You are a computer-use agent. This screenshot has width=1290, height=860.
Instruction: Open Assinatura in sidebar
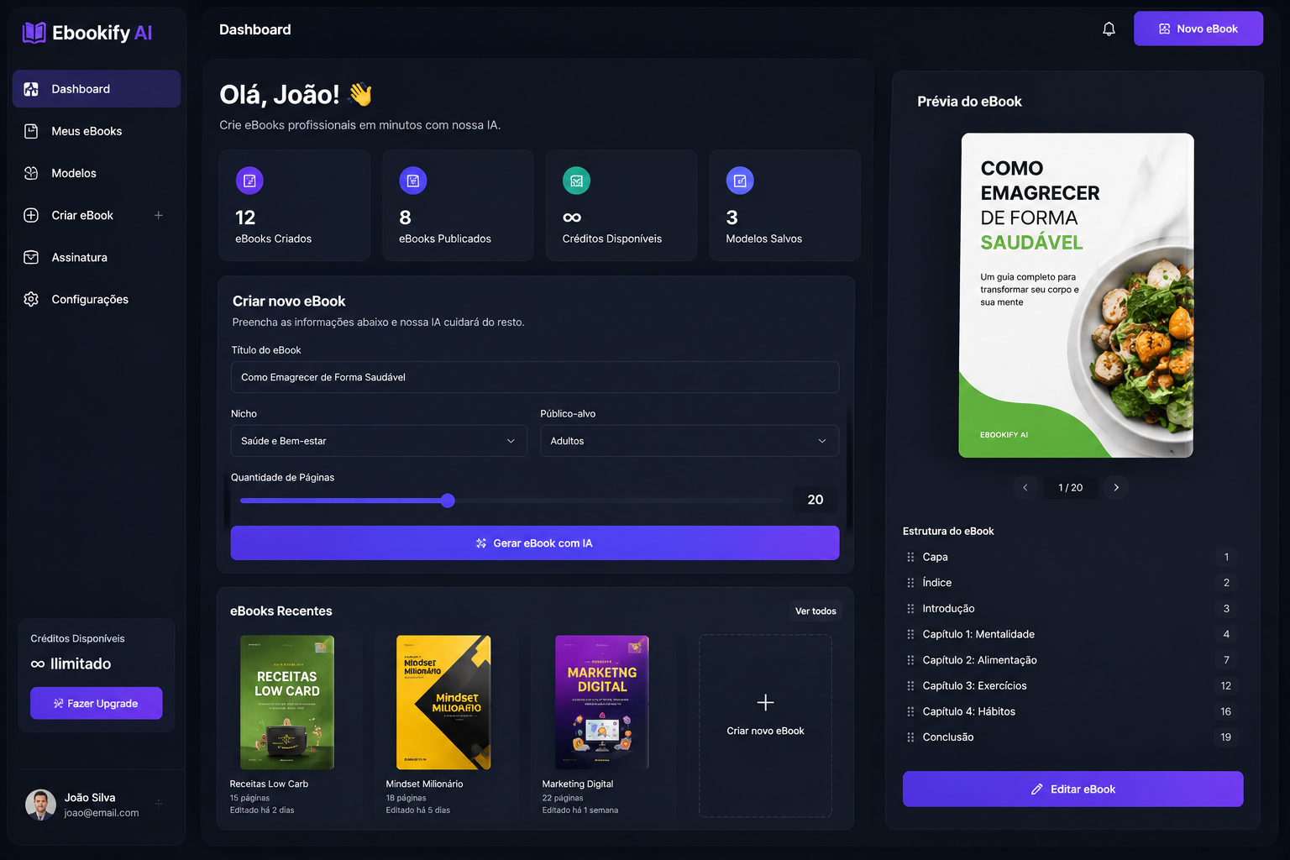(x=97, y=257)
